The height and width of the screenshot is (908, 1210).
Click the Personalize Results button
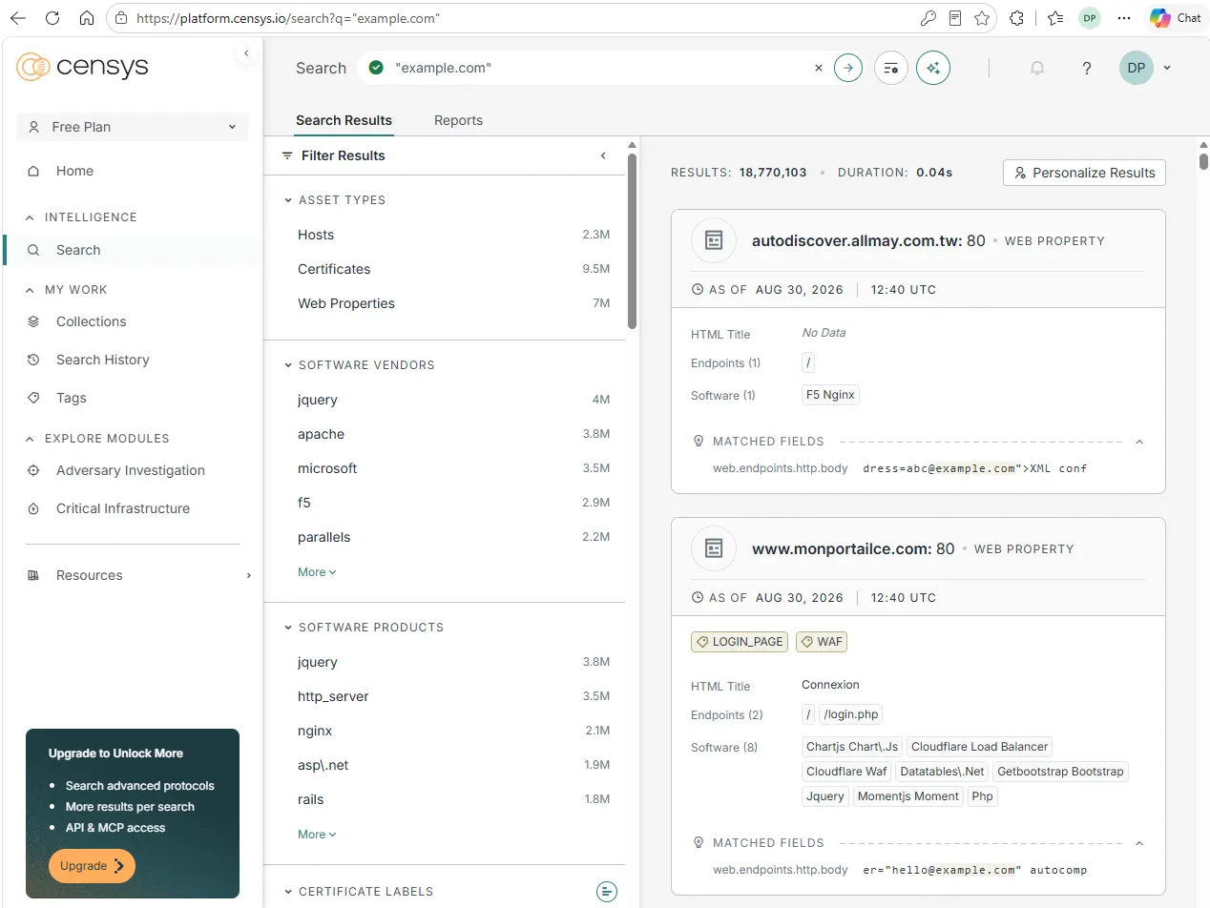click(x=1084, y=173)
